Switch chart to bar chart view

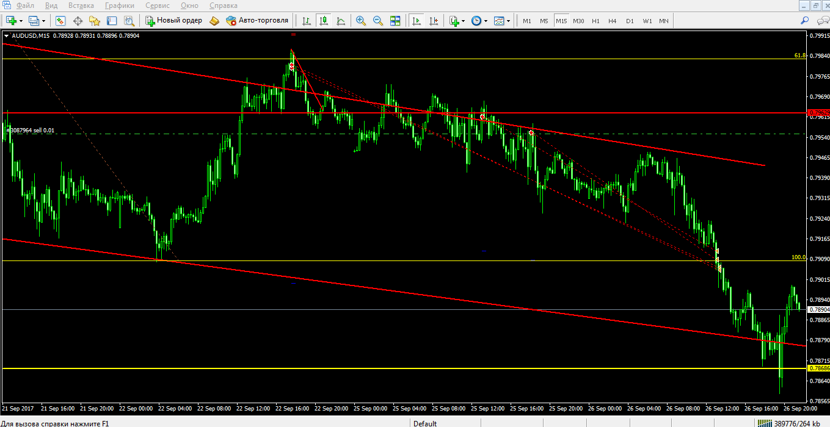point(307,21)
